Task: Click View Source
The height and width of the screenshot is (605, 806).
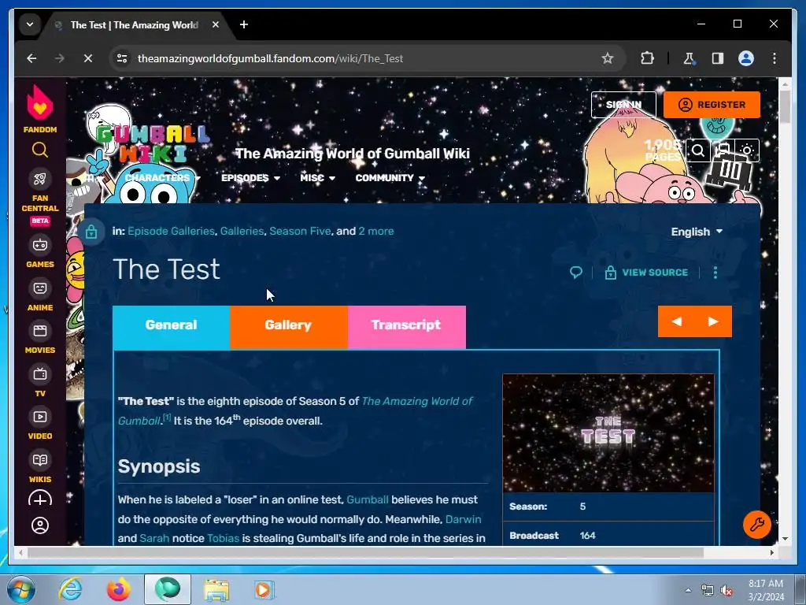Action: point(646,272)
